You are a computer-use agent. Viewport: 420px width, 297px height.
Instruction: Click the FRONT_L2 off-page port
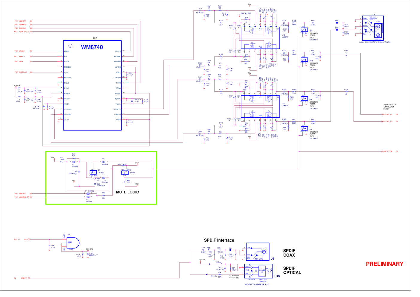[x=388, y=114]
